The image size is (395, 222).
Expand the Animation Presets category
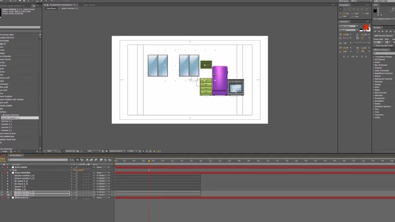point(374,57)
